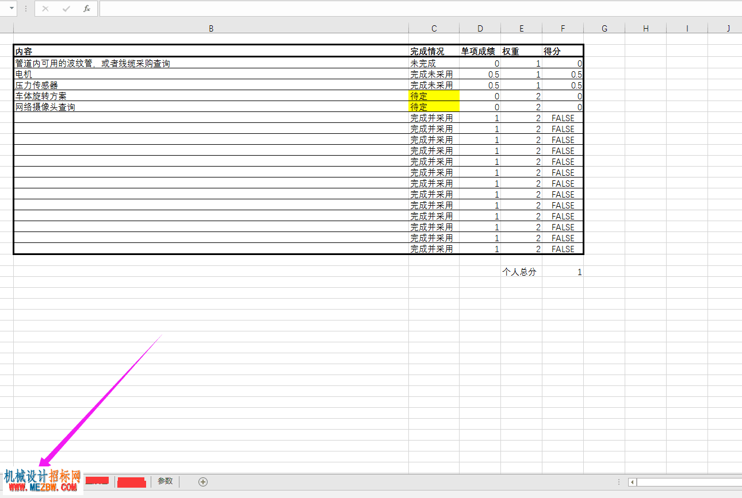Open the Name Box dropdown arrow
This screenshot has width=742, height=498.
point(12,9)
